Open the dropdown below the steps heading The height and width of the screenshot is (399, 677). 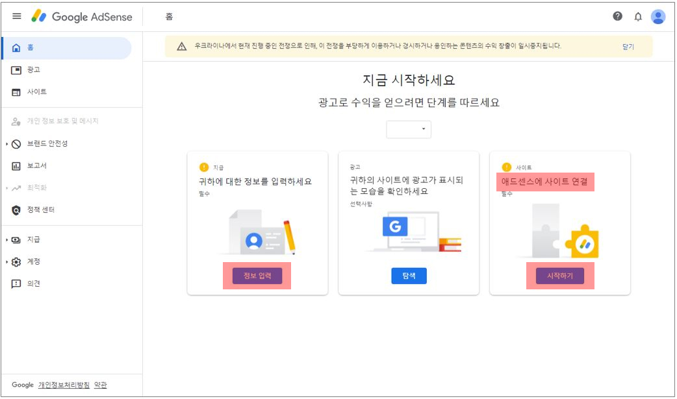pyautogui.click(x=409, y=129)
